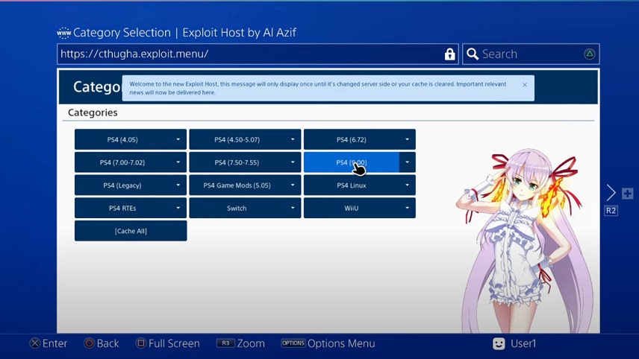639x359 pixels.
Task: Expand the PS4 (Legacy) dropdown arrow
Action: point(178,185)
